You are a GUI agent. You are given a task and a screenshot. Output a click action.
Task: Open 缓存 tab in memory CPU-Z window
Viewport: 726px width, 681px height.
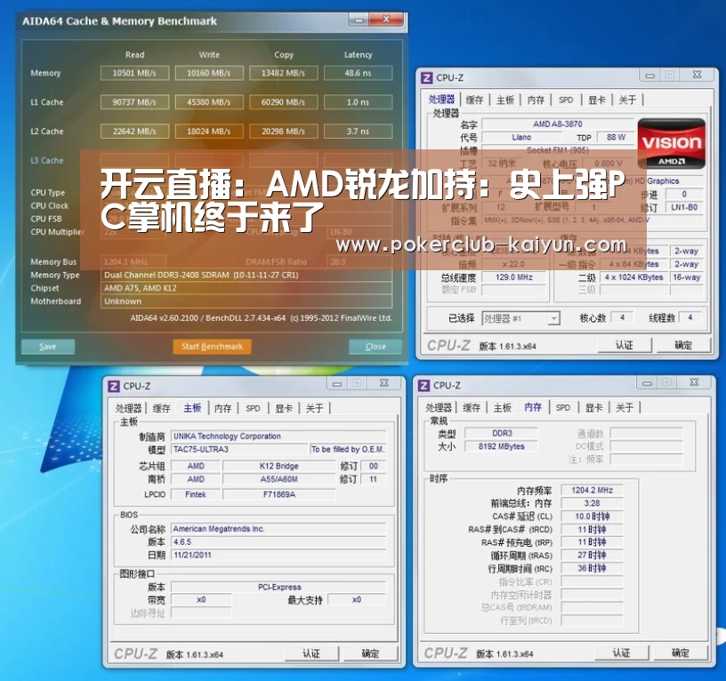pos(472,407)
